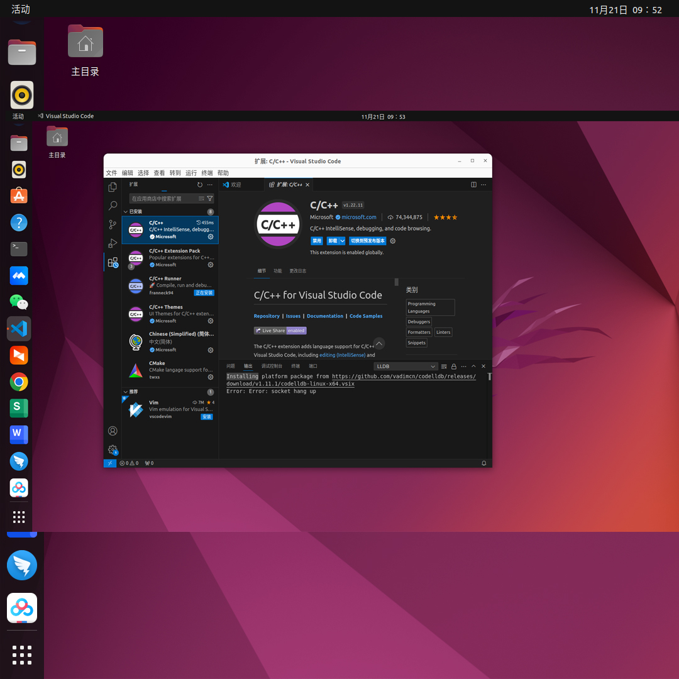Click the readme scrollbar thumb
The image size is (679, 679).
point(396,282)
